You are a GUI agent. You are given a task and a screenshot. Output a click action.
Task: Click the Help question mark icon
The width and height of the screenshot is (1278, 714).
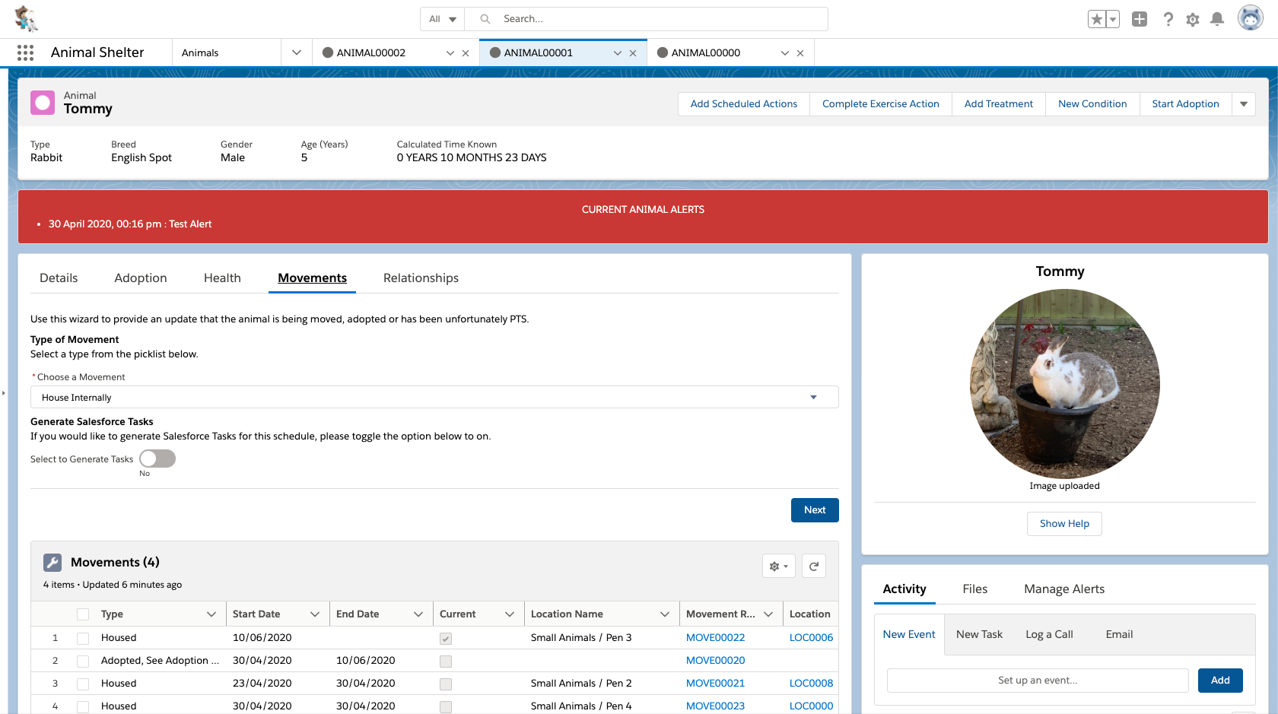[x=1168, y=19]
